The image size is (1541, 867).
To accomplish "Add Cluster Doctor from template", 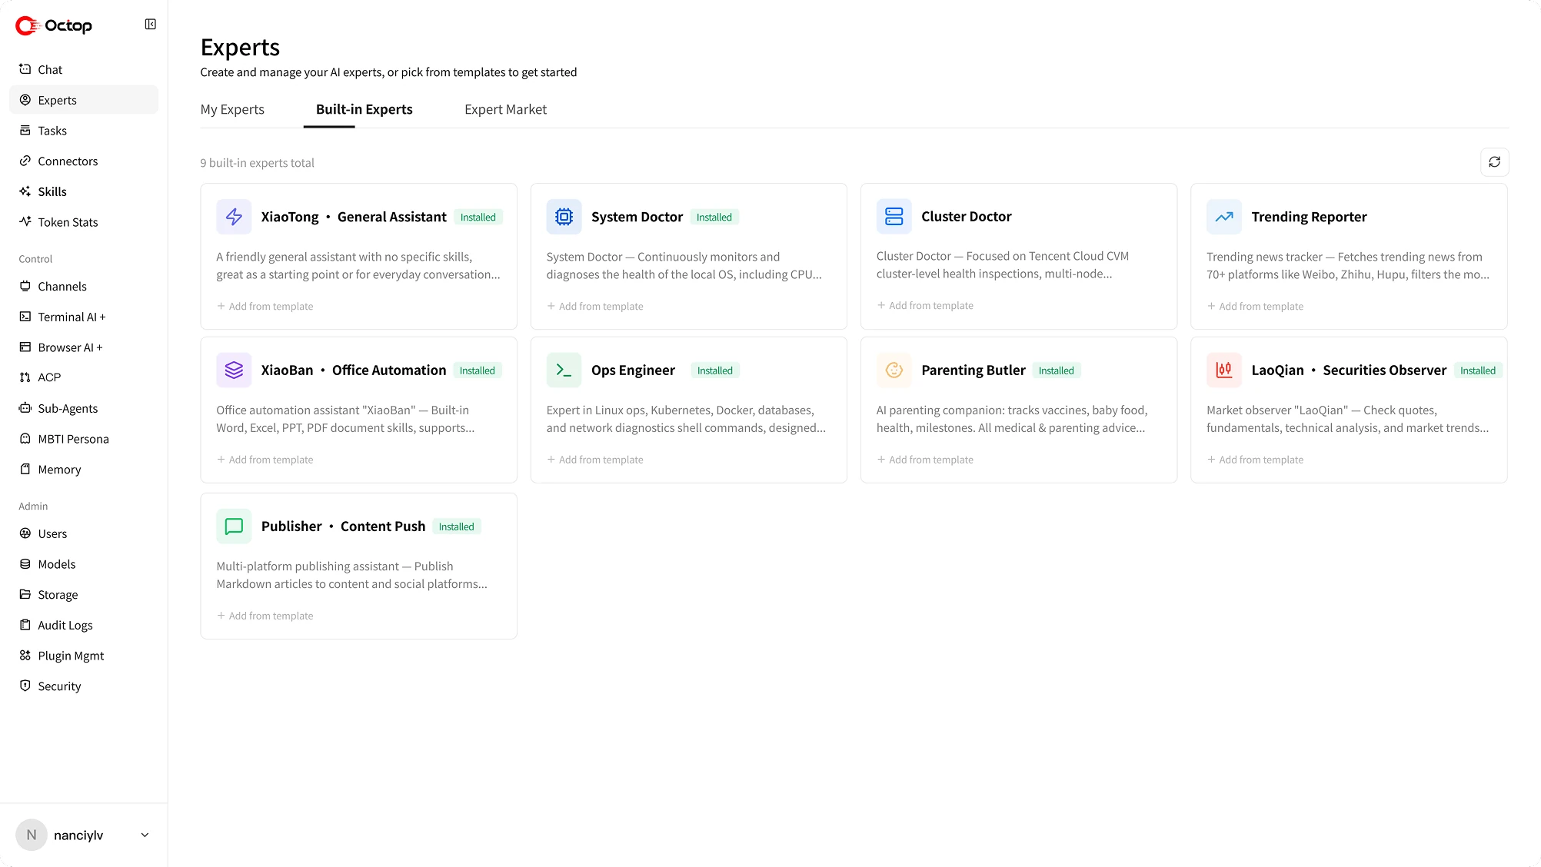I will (925, 305).
